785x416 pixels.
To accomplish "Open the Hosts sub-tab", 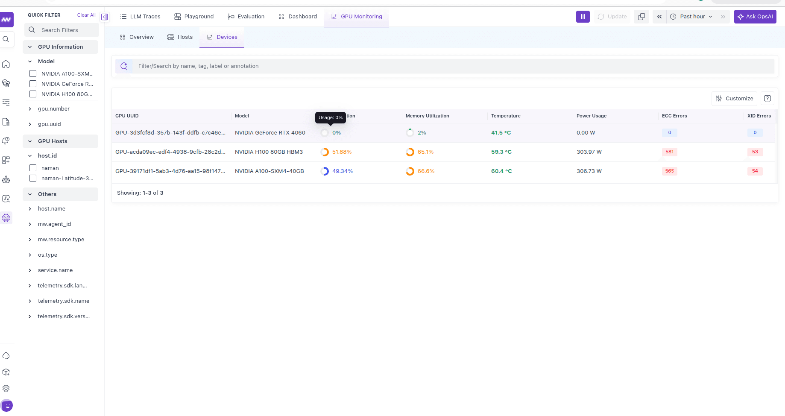I will (x=180, y=37).
